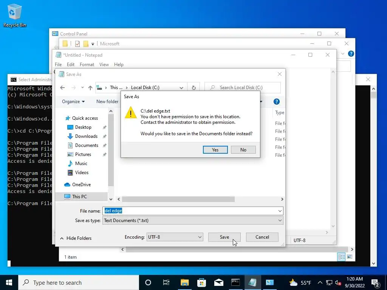Open Notepad File menu
The width and height of the screenshot is (387, 290).
point(58,65)
